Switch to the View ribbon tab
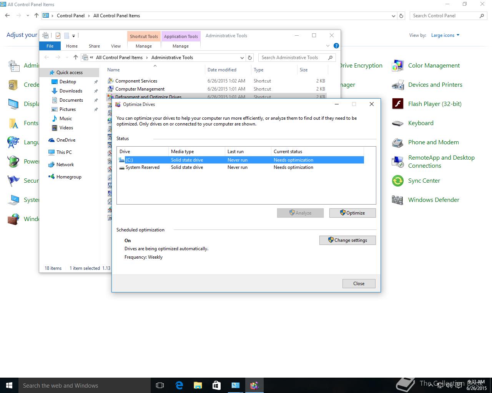The width and height of the screenshot is (492, 393). point(116,46)
